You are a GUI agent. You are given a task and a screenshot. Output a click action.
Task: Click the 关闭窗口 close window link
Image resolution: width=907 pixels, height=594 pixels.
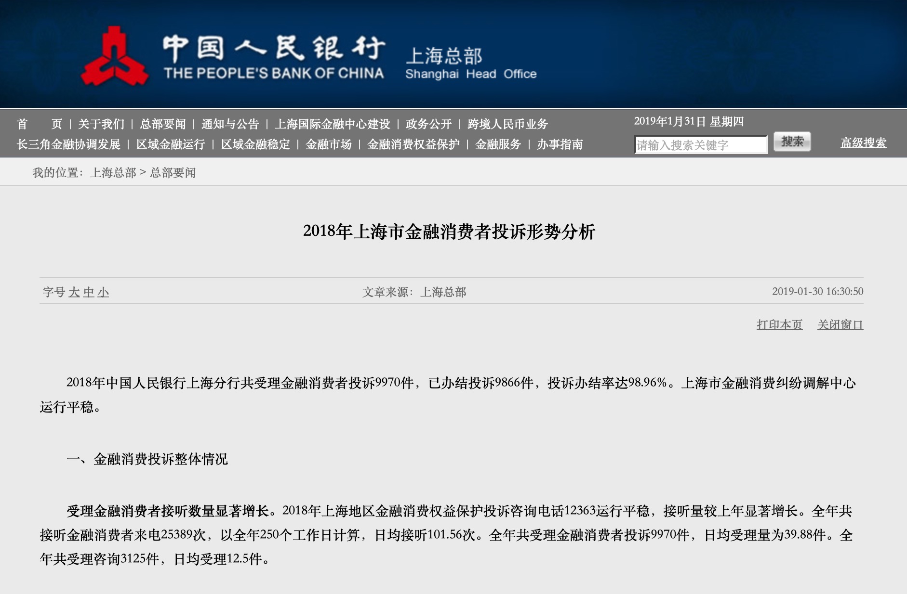coord(840,325)
